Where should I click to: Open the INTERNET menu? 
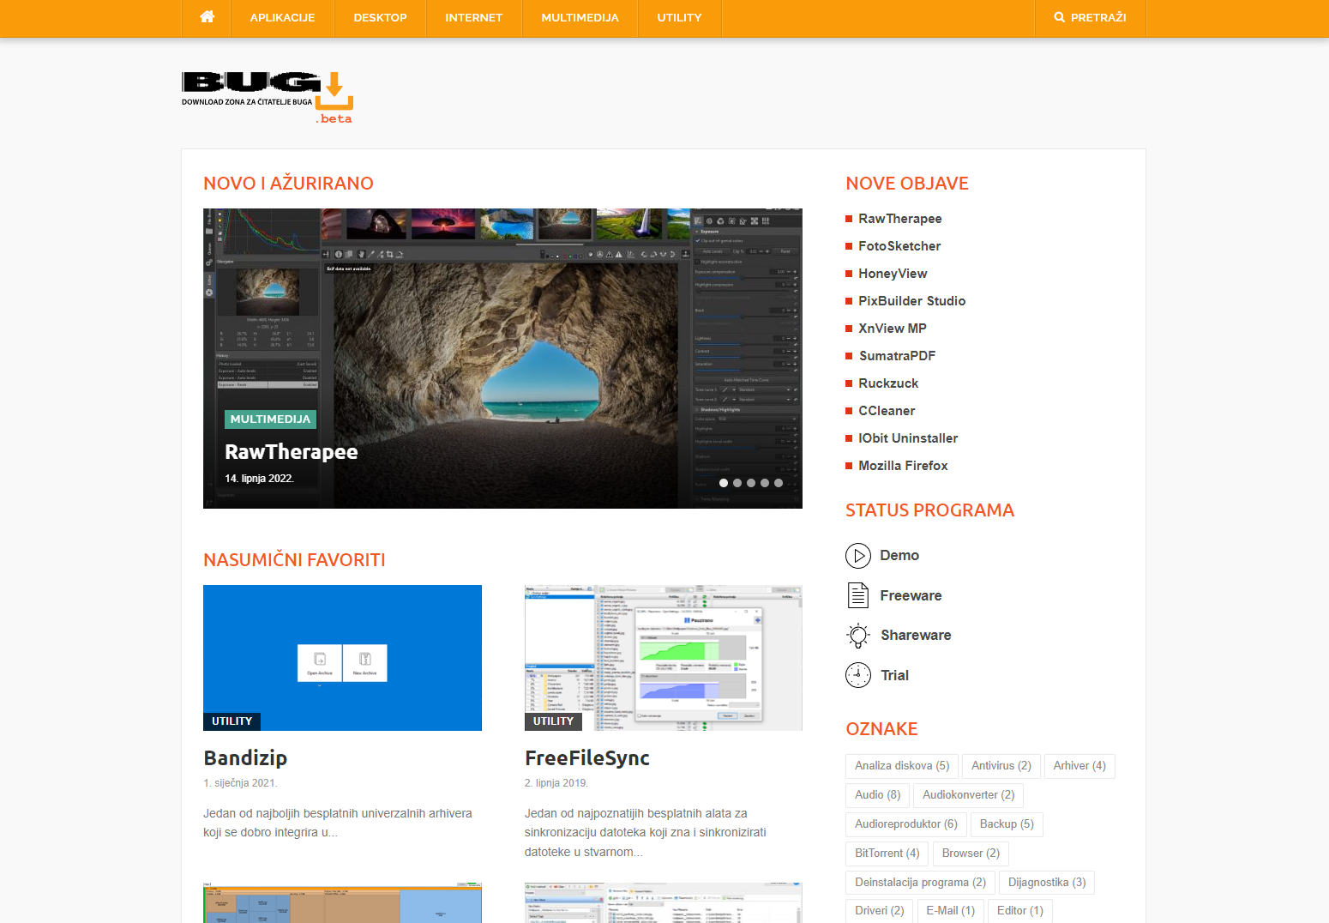click(x=474, y=18)
